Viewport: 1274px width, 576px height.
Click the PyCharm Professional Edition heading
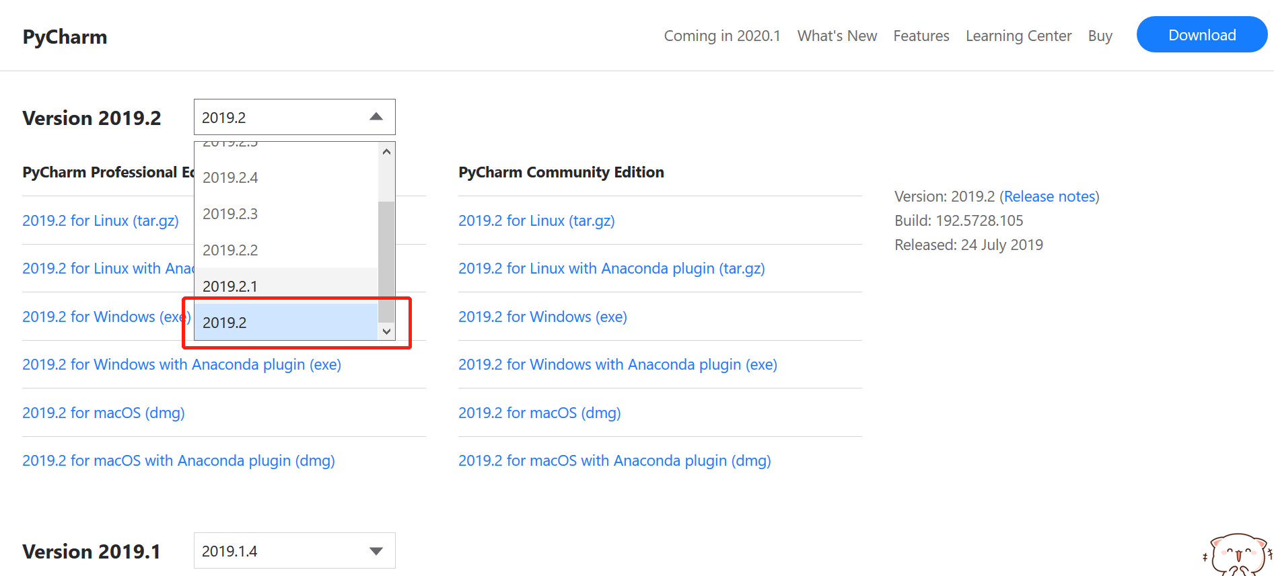click(x=108, y=172)
